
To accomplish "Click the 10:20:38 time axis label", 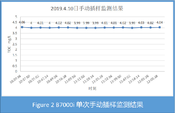I will pos(15,79).
